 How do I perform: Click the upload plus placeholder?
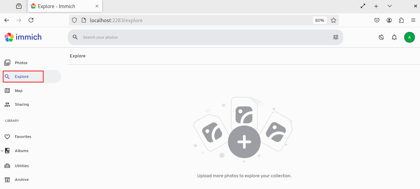pyautogui.click(x=244, y=142)
